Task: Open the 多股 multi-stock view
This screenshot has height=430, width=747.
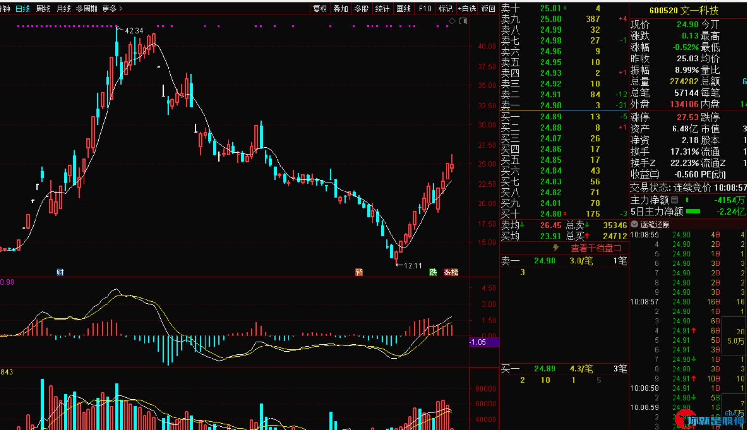Action: [361, 9]
